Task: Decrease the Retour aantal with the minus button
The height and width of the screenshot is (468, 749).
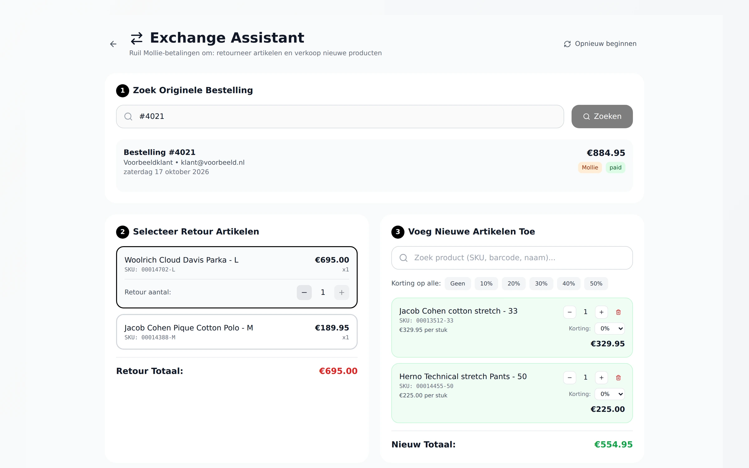Action: click(x=304, y=292)
